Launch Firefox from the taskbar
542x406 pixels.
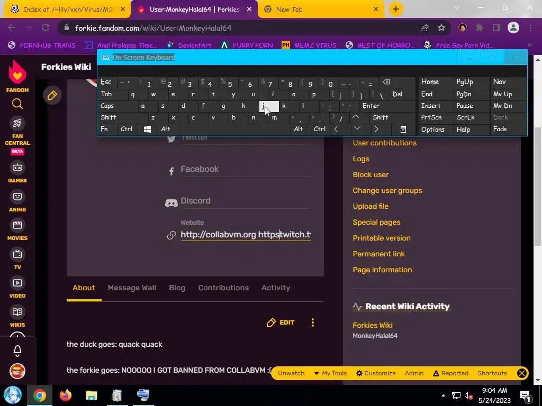point(65,395)
